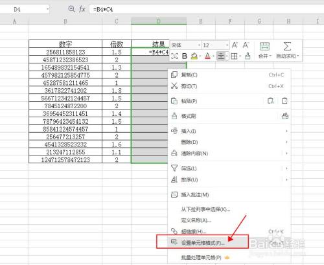The width and height of the screenshot is (324, 265).
Task: Click the AutoSum sigma (自动求和) icon
Action: [287, 47]
